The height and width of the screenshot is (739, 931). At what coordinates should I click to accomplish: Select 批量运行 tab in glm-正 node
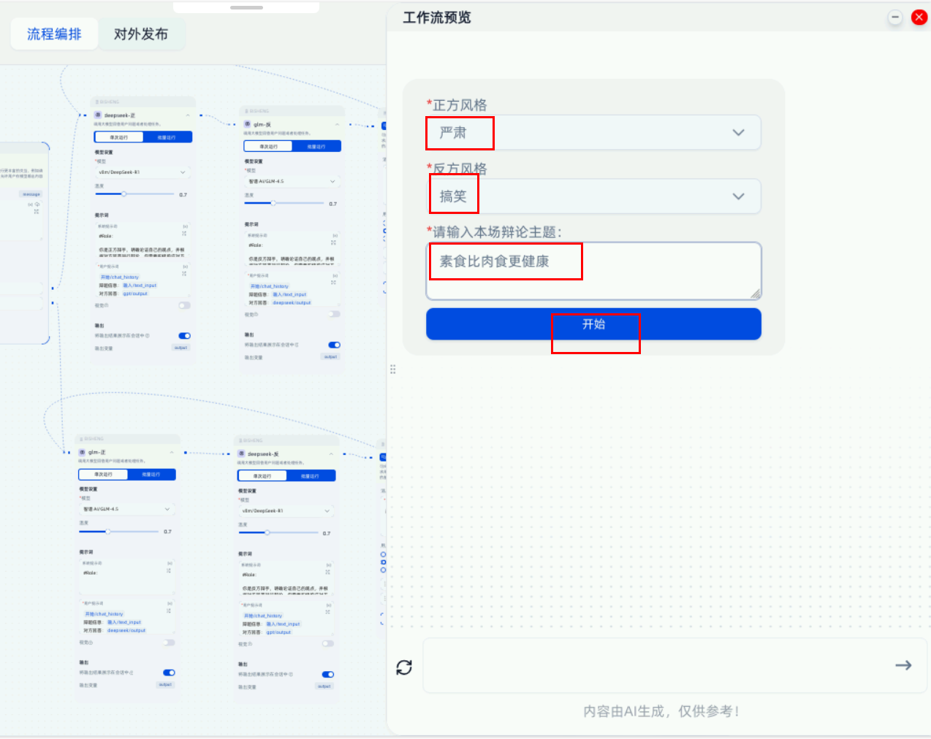pyautogui.click(x=151, y=475)
